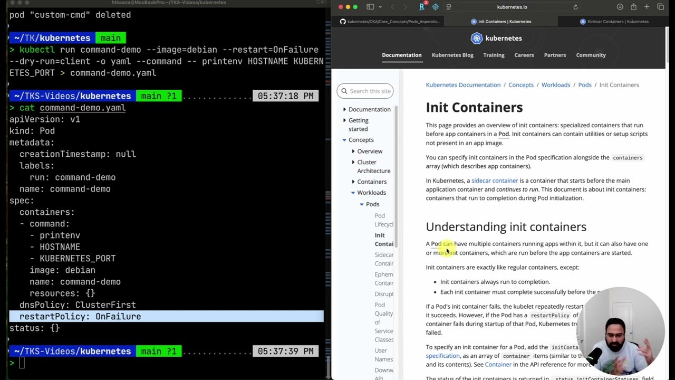Open the Documentation nav item
The height and width of the screenshot is (380, 675).
click(x=402, y=55)
